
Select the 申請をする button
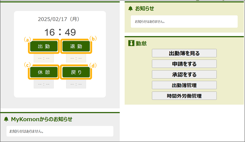pyautogui.click(x=184, y=64)
